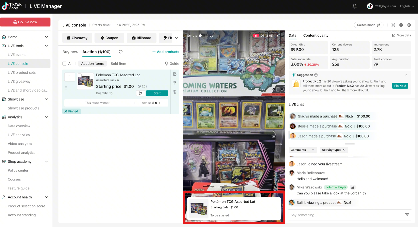This screenshot has width=418, height=227.
Task: Open the Item sold details arrow
Action: [159, 103]
